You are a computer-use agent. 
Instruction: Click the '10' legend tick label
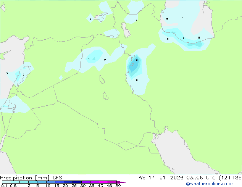pos(48,185)
